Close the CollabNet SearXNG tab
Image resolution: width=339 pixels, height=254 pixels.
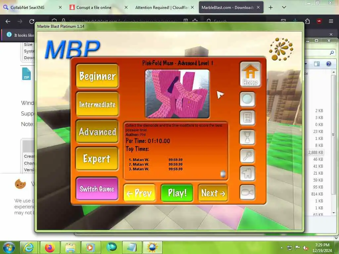60,7
